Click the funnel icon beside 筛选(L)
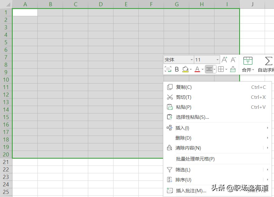 tap(170, 170)
